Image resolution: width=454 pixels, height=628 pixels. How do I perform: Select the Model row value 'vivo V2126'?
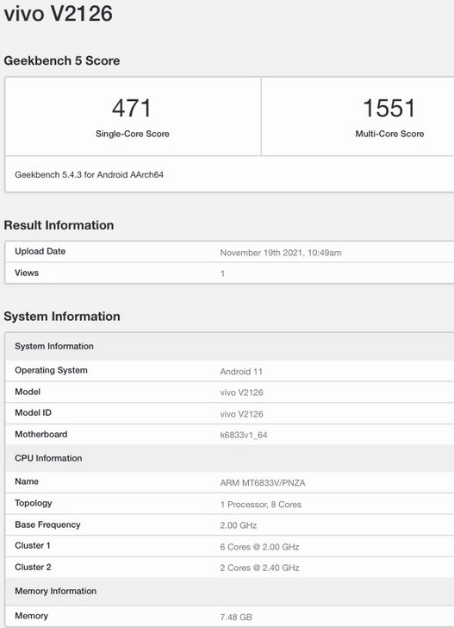tap(241, 392)
